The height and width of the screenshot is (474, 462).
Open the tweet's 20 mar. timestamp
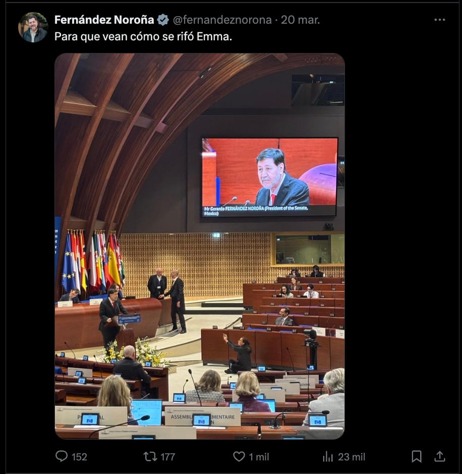click(x=300, y=20)
